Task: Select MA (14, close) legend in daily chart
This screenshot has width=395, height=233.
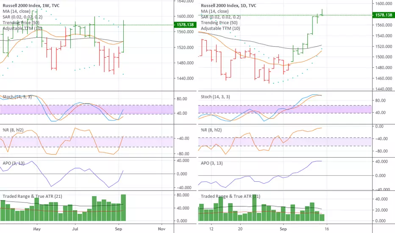Action: (214, 11)
